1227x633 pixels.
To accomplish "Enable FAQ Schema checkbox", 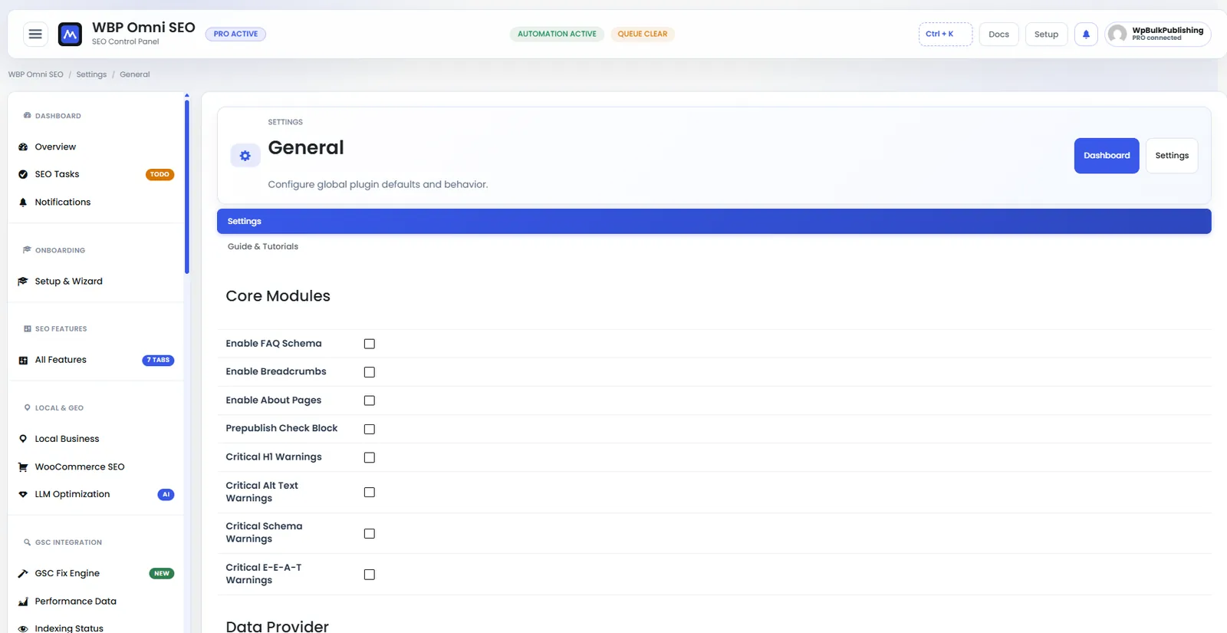I will tap(370, 344).
